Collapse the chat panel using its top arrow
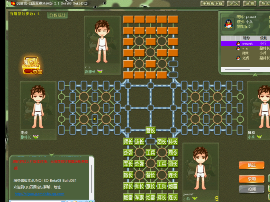The image size is (270, 202). pos(52,155)
